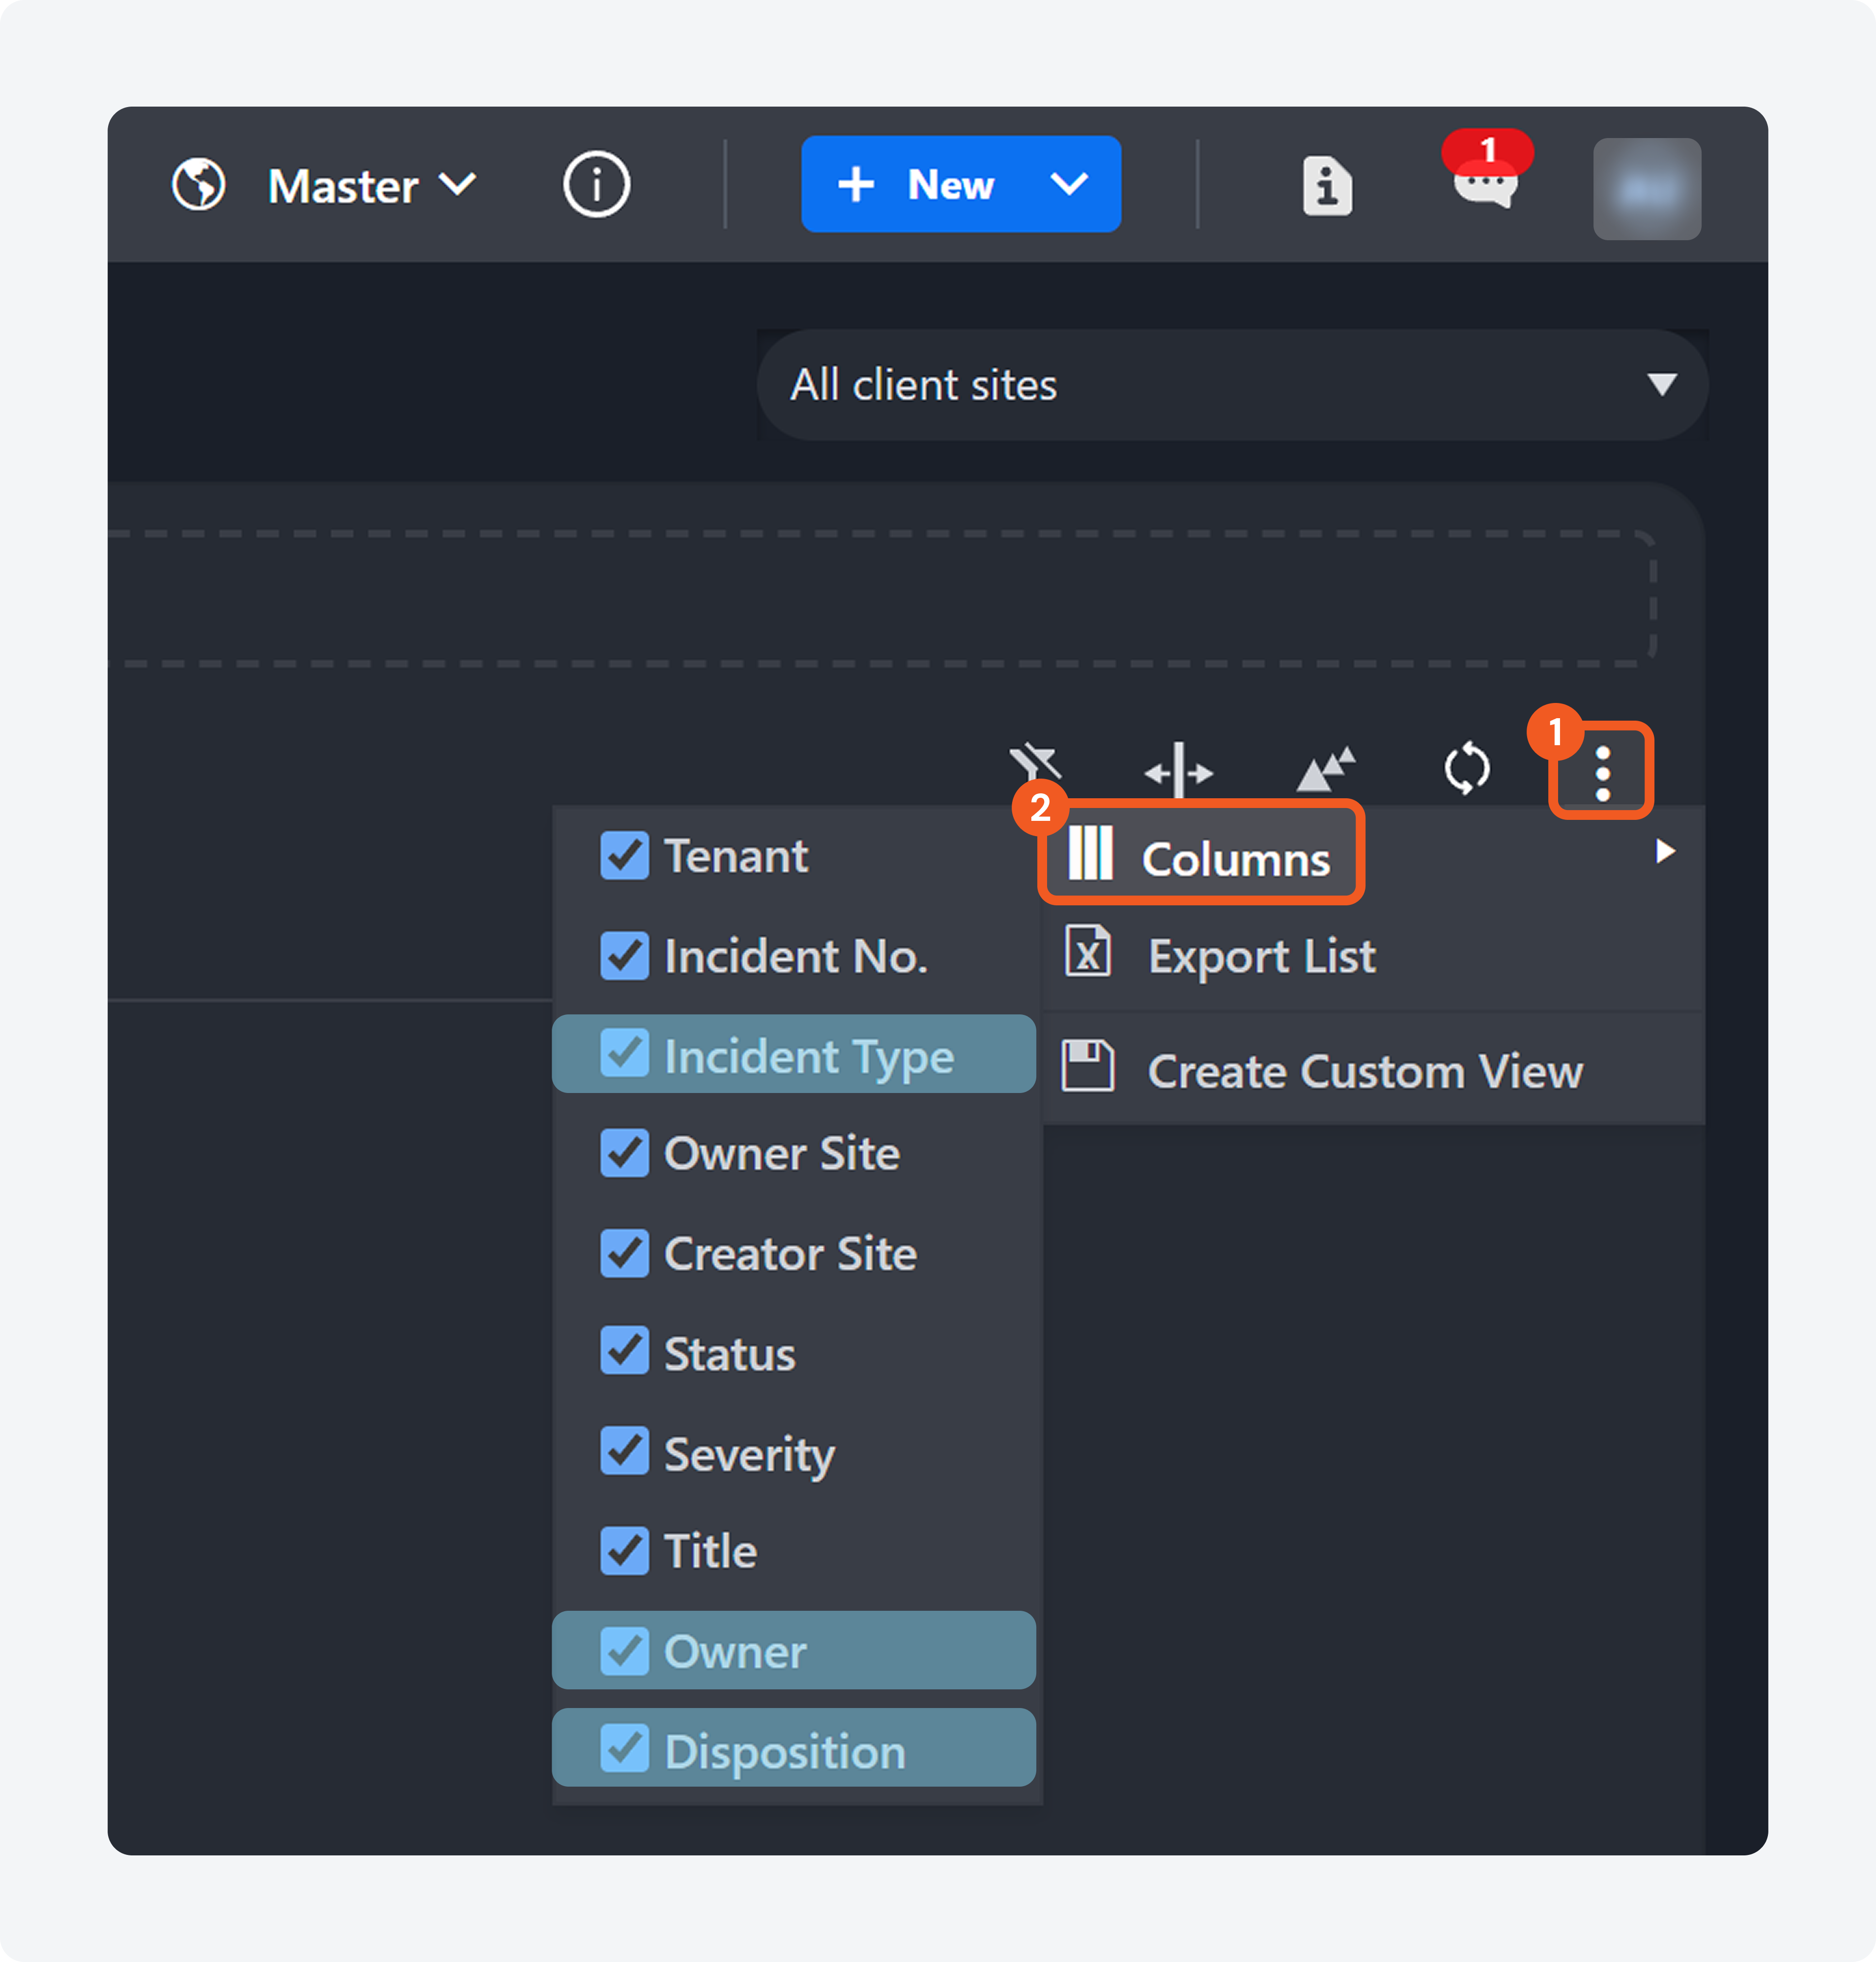Toggle the Disposition column checkbox
This screenshot has width=1876, height=1962.
[624, 1750]
